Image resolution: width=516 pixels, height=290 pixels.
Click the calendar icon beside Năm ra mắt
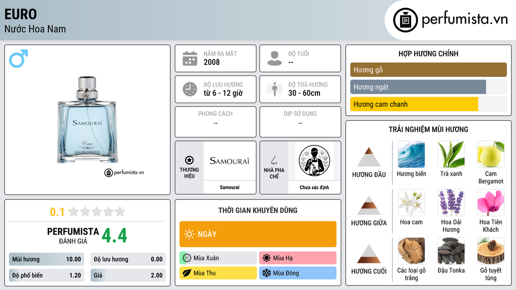point(190,58)
